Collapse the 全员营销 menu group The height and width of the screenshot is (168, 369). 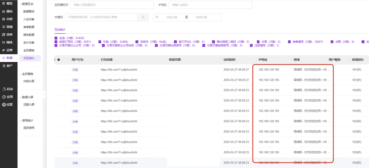pos(20,74)
